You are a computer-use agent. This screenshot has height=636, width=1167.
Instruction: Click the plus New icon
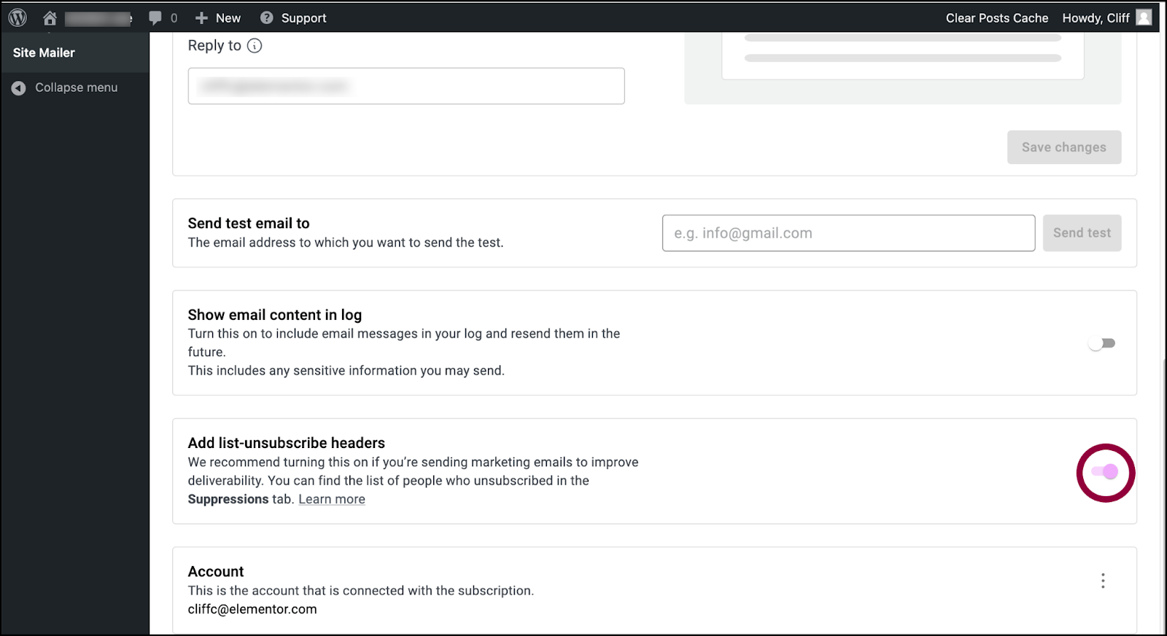click(x=201, y=18)
